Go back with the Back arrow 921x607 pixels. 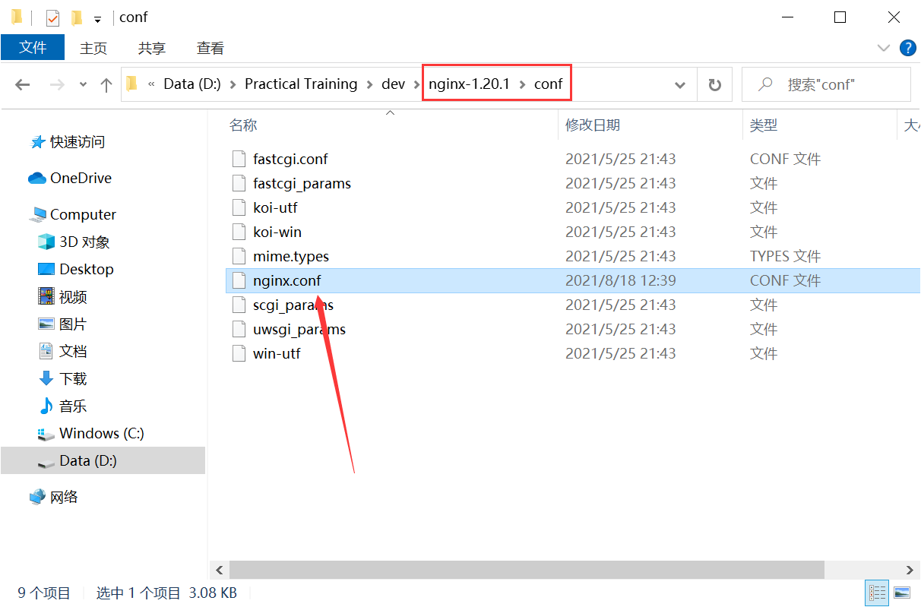[x=23, y=85]
